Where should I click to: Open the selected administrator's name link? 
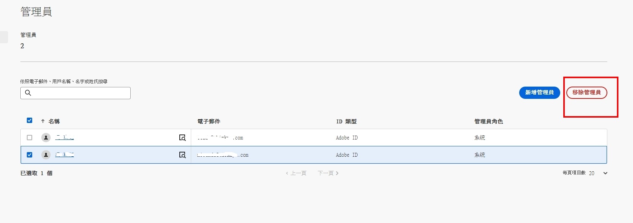click(64, 155)
